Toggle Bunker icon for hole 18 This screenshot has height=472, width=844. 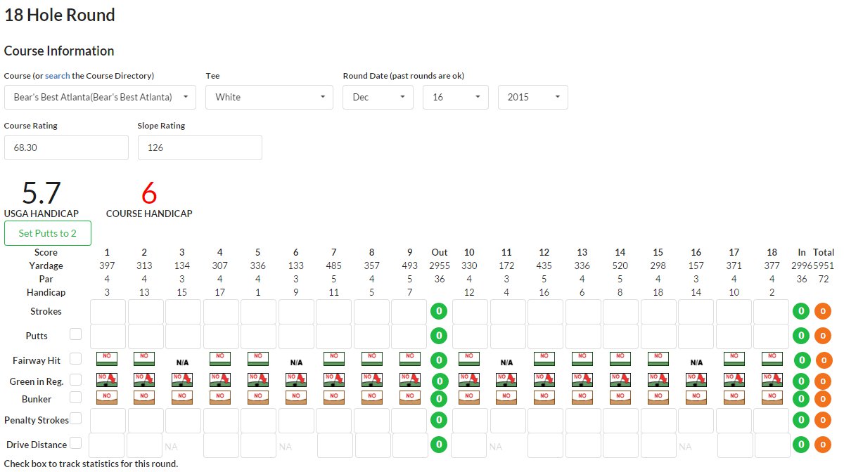point(772,398)
